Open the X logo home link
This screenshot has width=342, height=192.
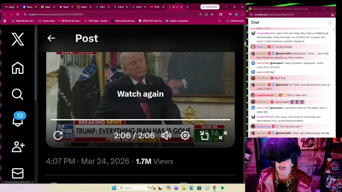click(x=18, y=39)
